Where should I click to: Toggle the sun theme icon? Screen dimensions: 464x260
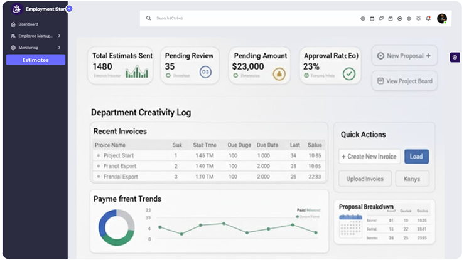click(419, 19)
